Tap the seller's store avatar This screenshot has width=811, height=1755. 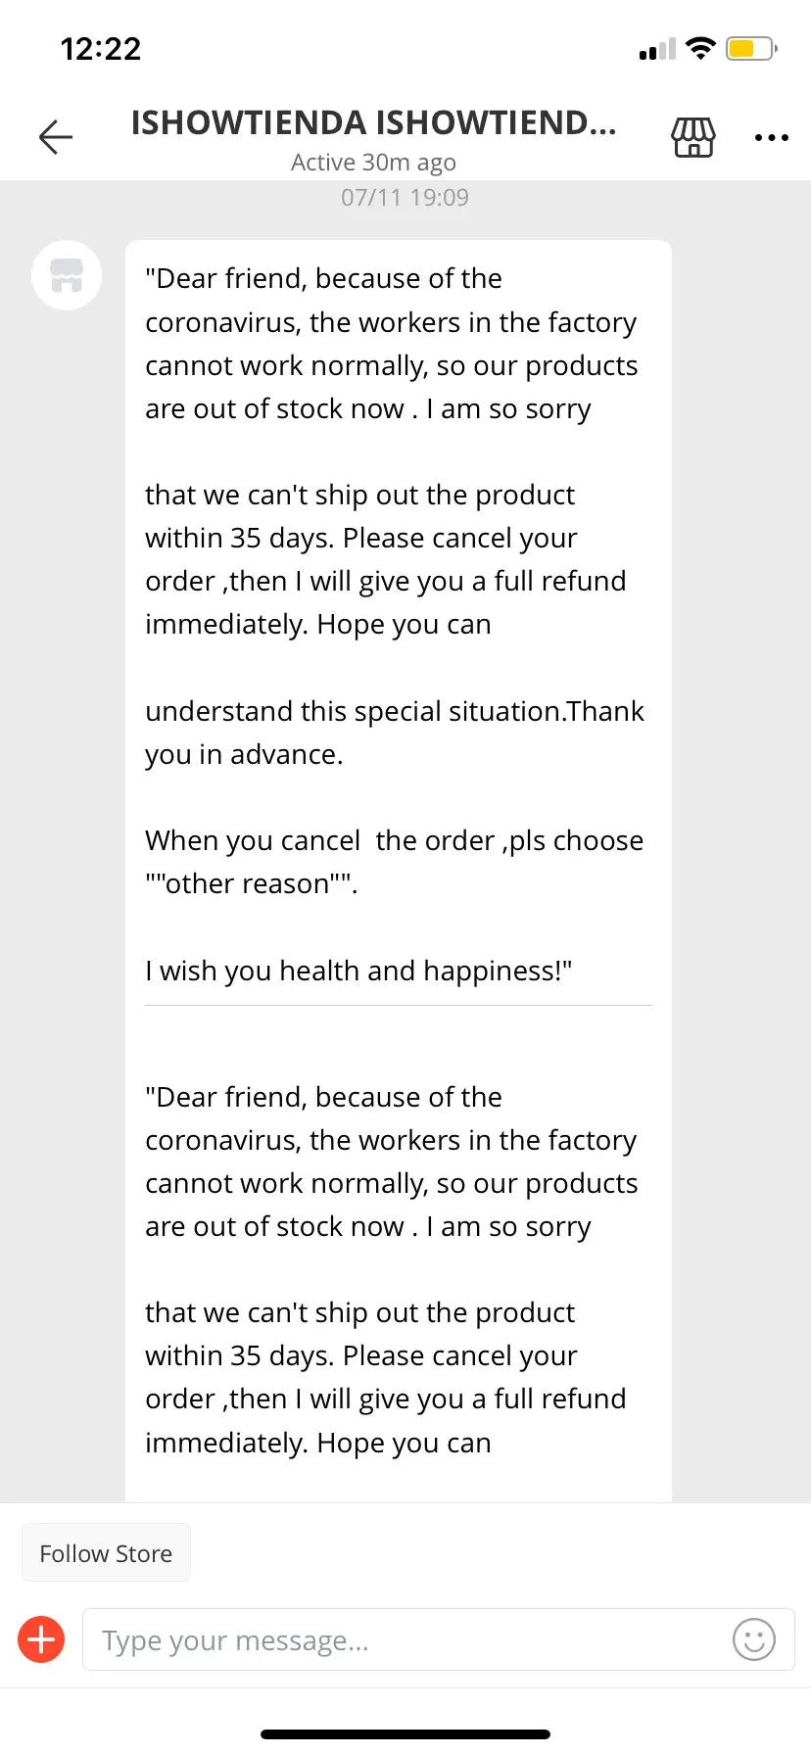(67, 275)
